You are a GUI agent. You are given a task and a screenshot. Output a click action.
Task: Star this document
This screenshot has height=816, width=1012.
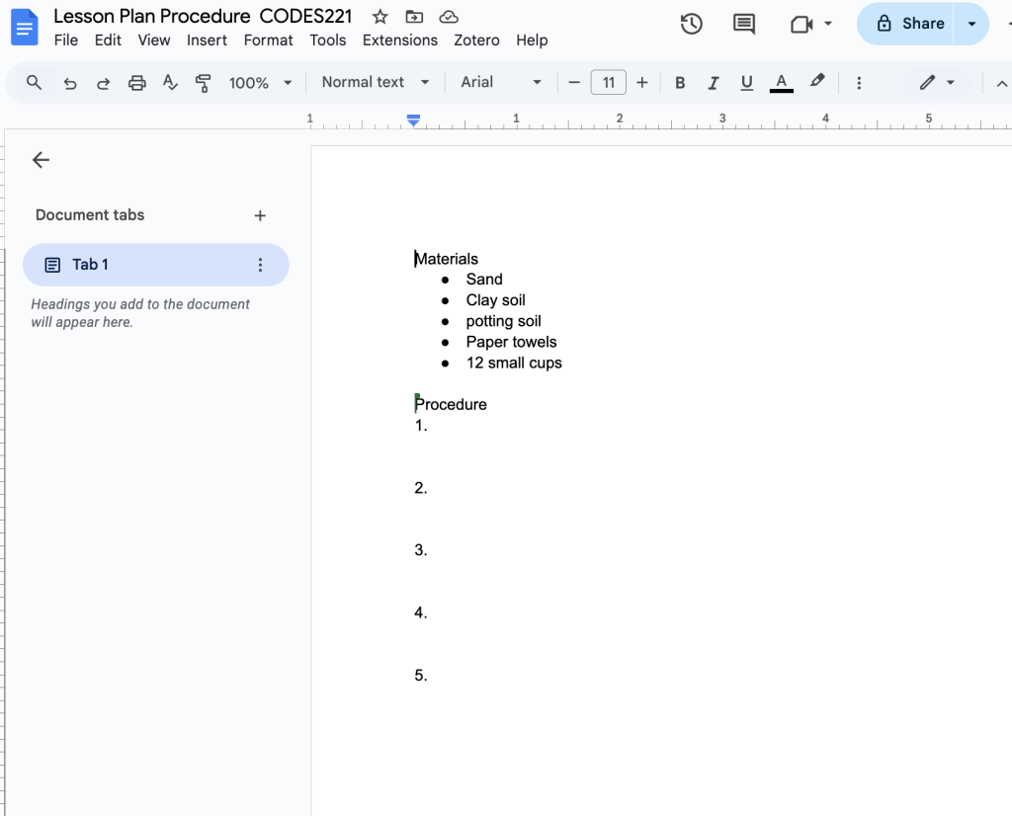tap(380, 17)
